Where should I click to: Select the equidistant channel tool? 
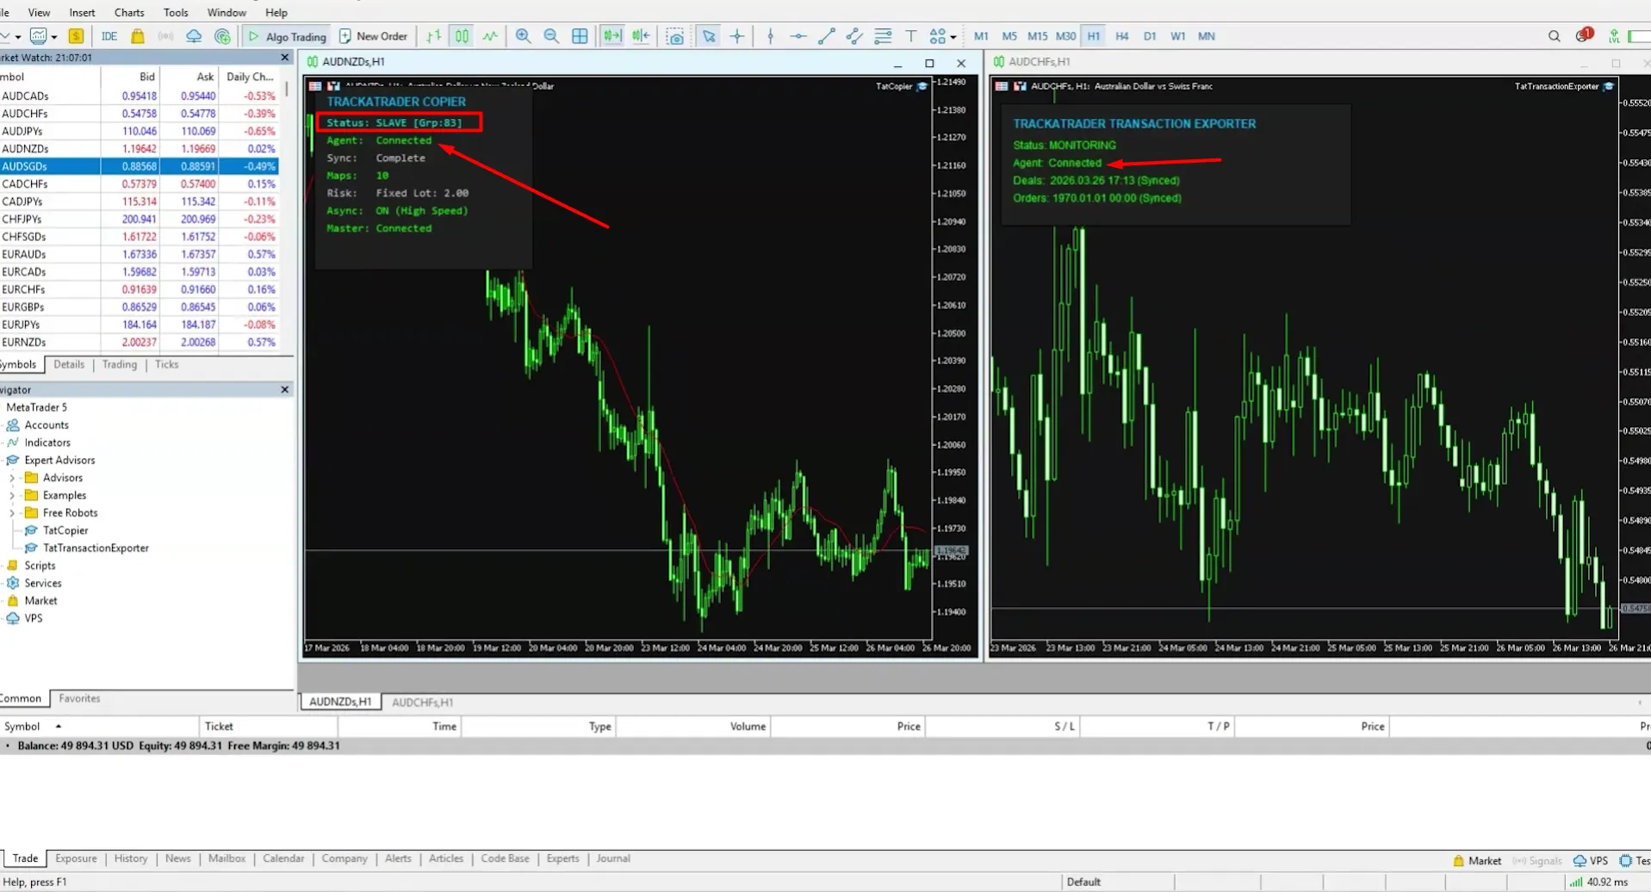[854, 36]
